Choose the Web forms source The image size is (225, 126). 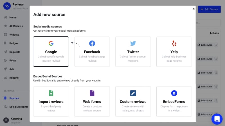coord(92,101)
